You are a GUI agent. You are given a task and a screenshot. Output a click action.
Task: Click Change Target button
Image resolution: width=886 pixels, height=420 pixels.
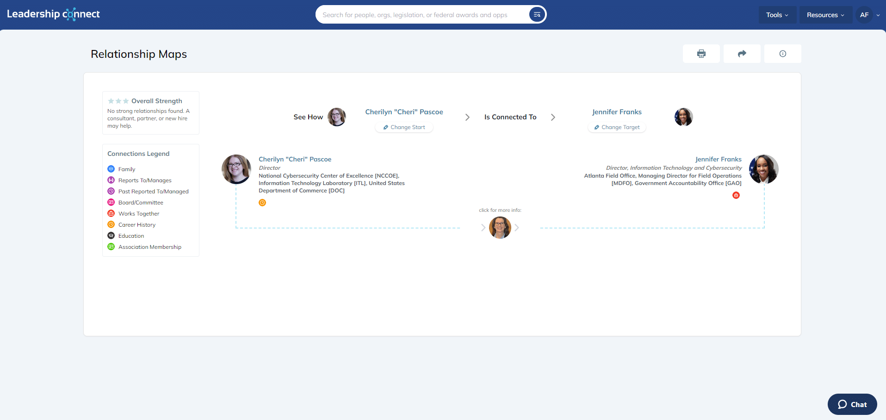(617, 127)
